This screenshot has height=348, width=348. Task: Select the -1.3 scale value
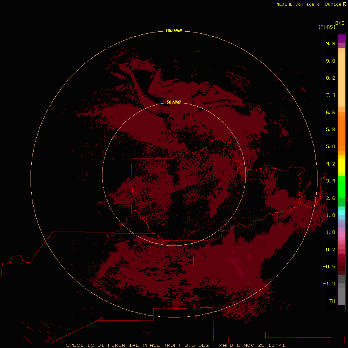329,284
